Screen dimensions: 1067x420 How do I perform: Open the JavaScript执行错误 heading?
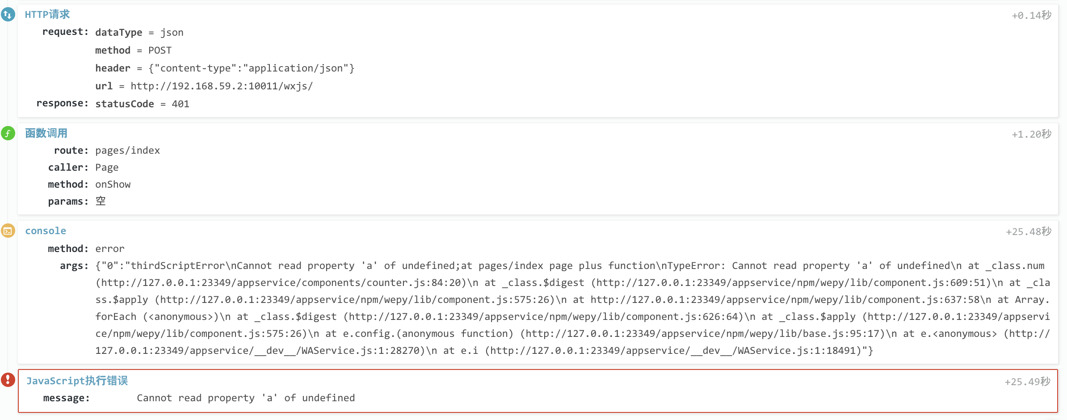click(x=77, y=381)
